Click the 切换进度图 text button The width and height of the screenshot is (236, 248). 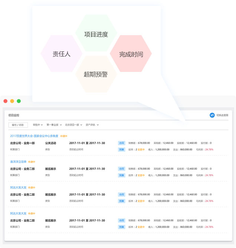(222, 115)
